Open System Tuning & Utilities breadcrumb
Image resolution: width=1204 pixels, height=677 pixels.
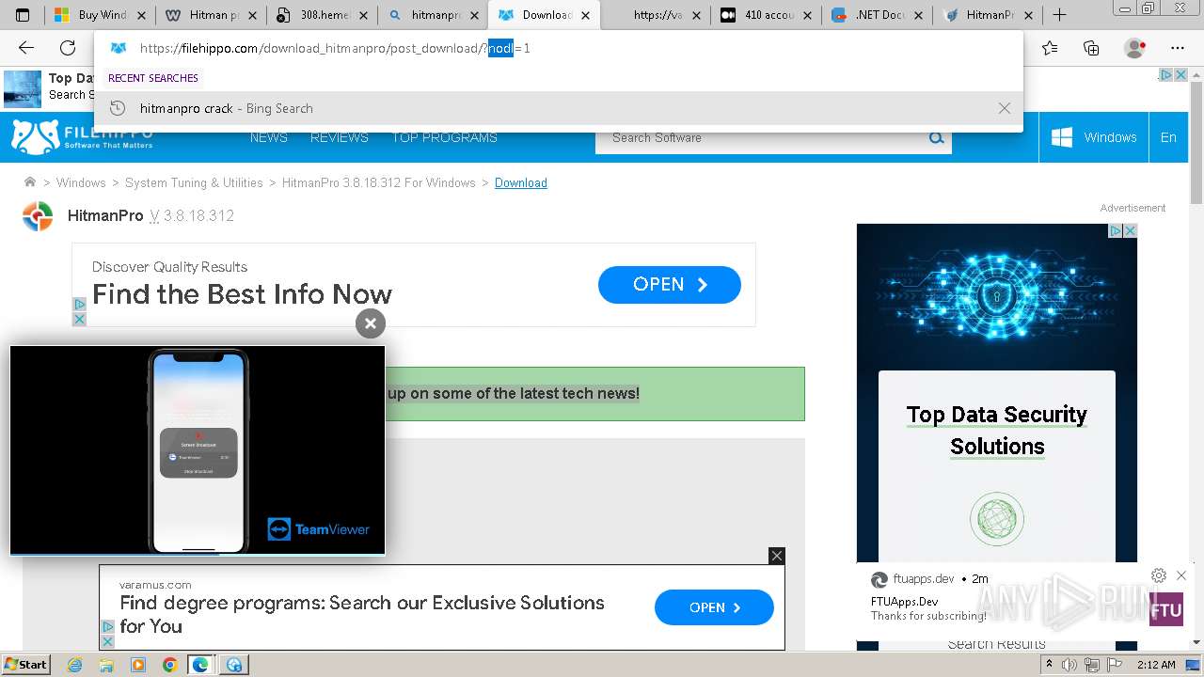[x=194, y=182]
